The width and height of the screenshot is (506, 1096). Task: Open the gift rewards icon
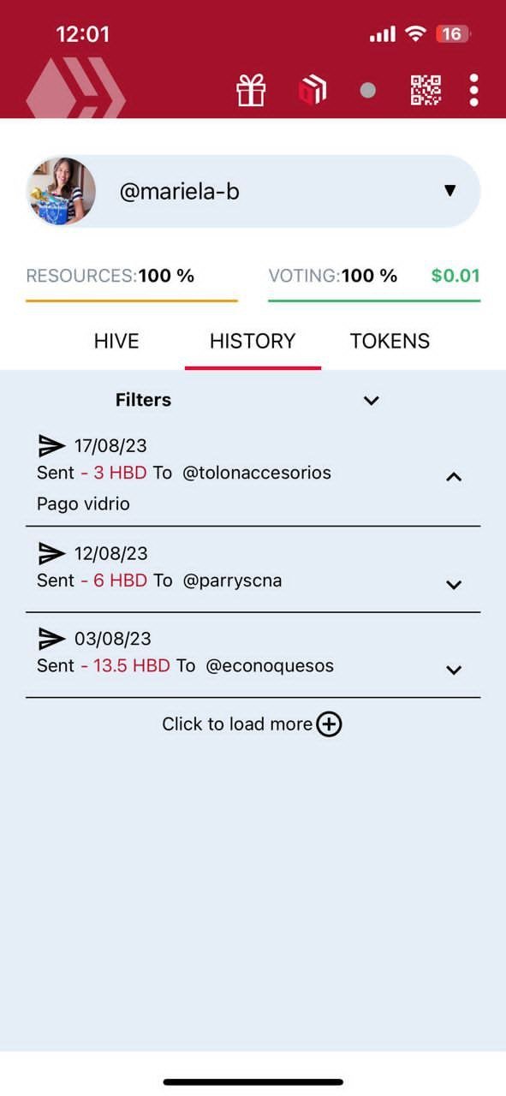251,90
